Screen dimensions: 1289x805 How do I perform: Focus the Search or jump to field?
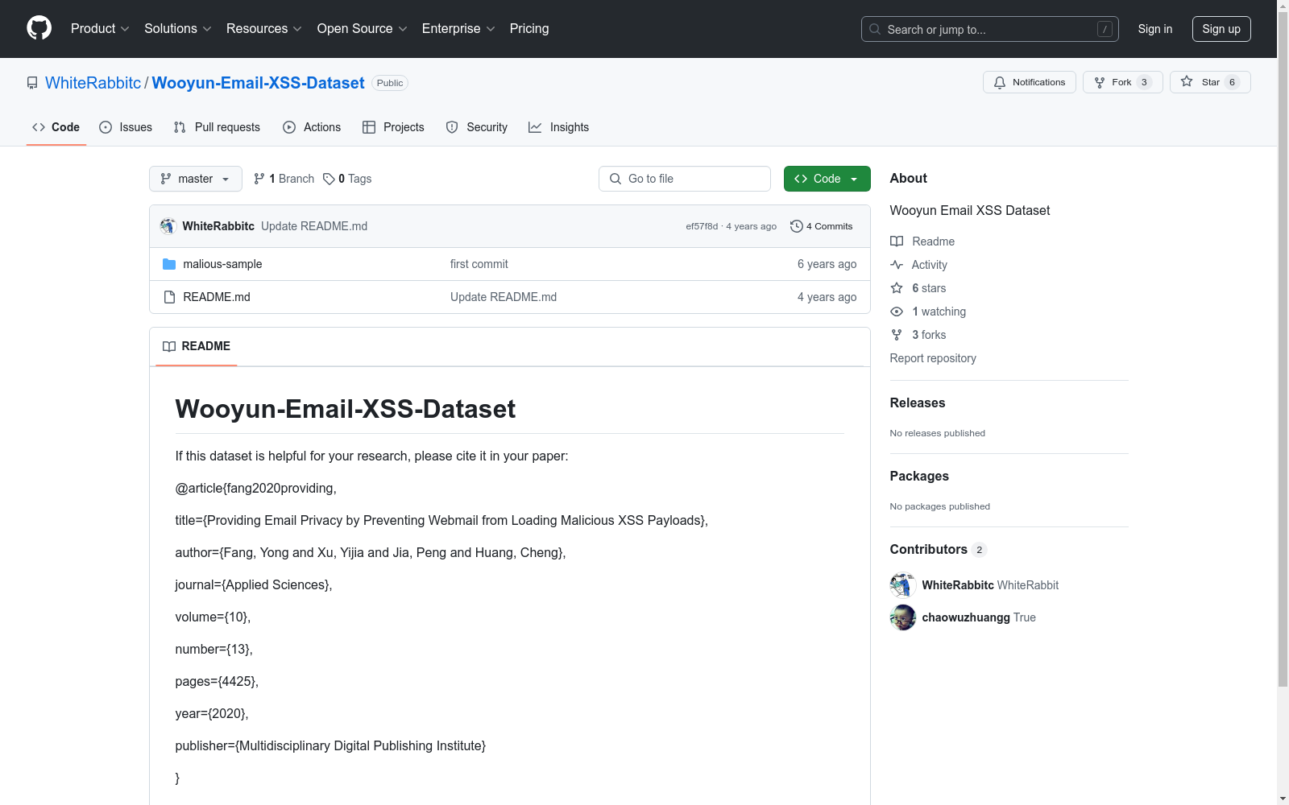click(x=989, y=29)
